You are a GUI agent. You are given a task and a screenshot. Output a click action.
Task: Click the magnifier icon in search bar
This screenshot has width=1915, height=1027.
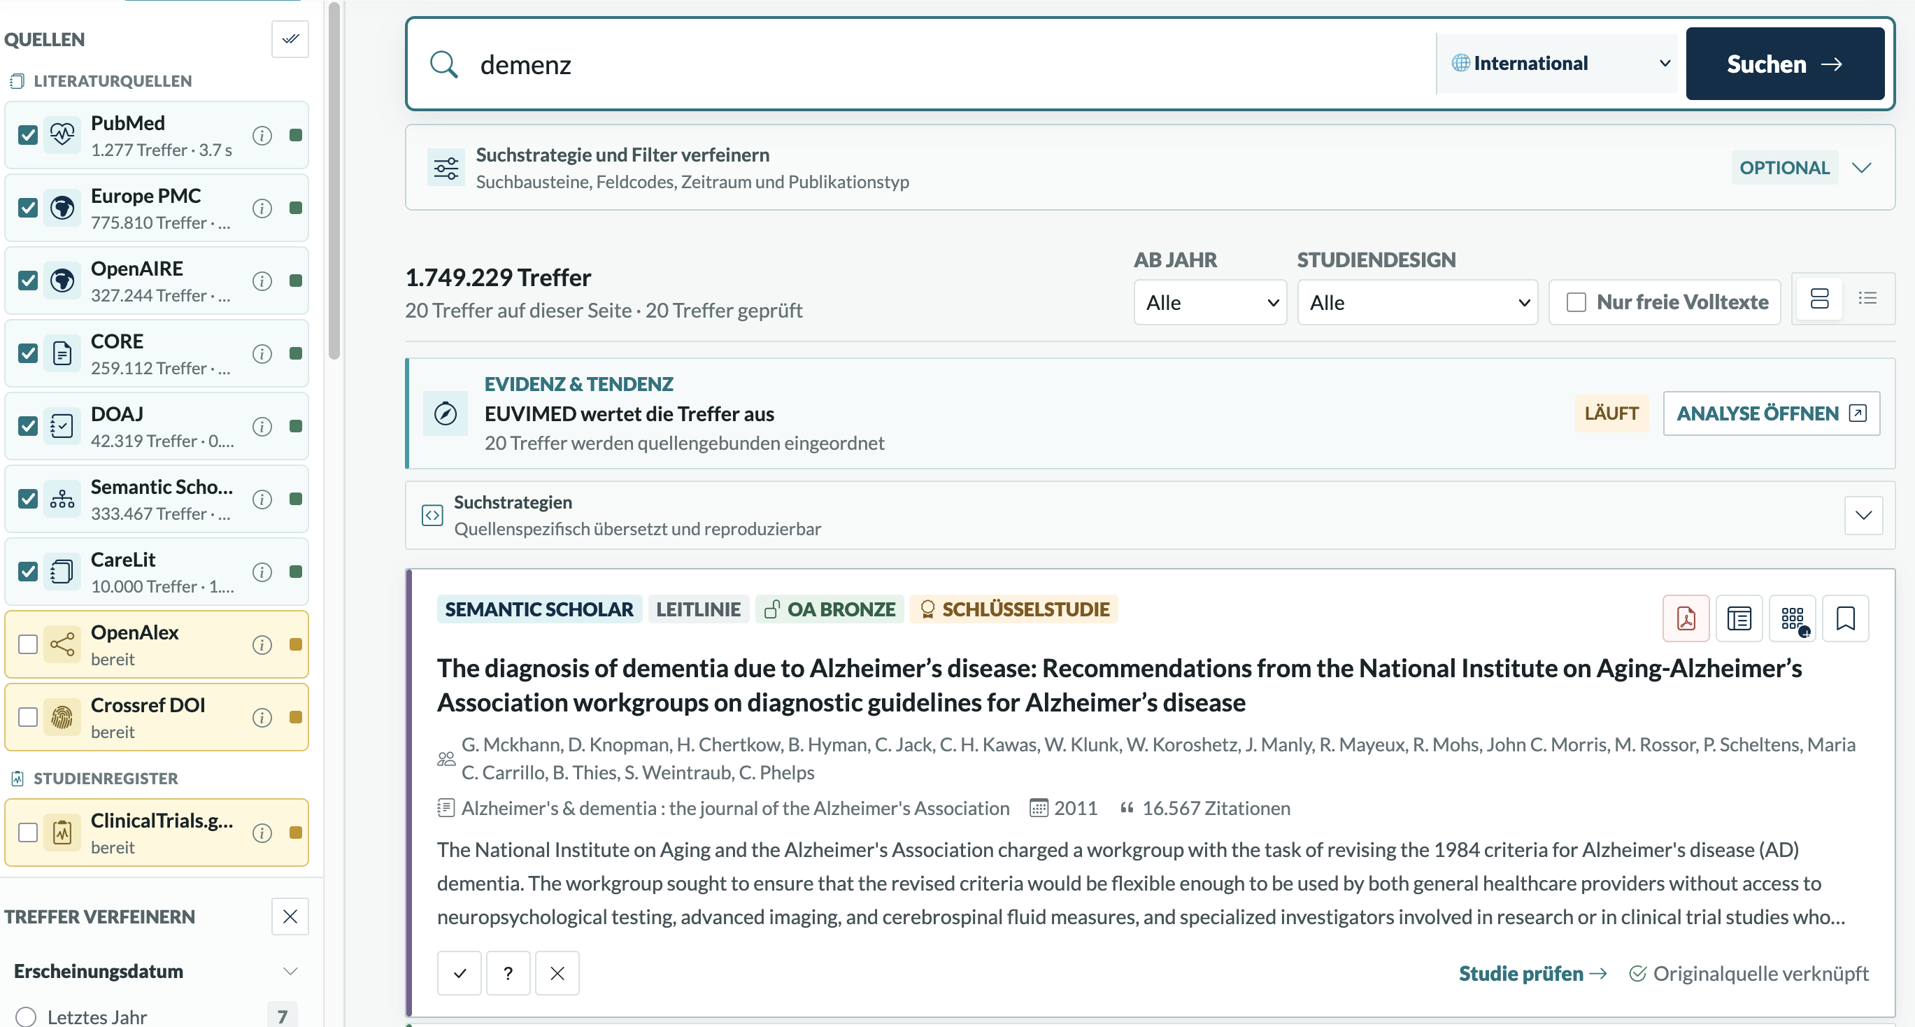click(x=444, y=64)
